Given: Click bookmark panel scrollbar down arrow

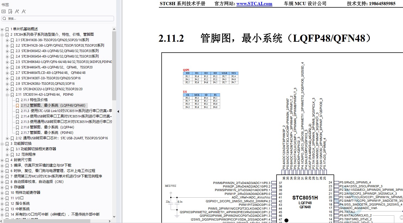Looking at the screenshot, I should coord(114,217).
